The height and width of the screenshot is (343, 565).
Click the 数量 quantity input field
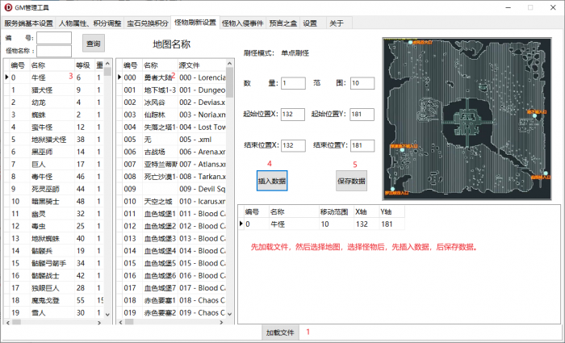[293, 82]
